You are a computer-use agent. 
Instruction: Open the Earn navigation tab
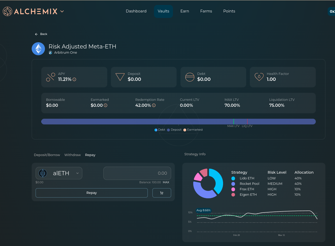[x=185, y=11]
